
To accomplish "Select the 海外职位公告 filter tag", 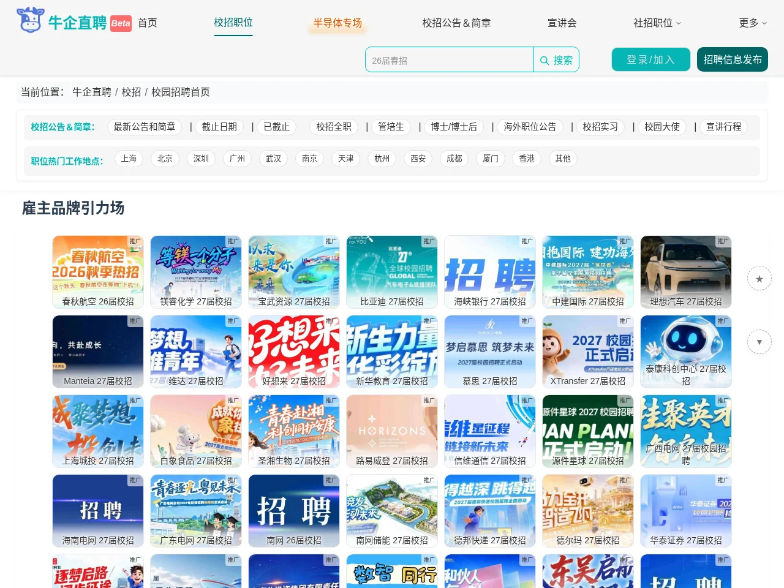I will (x=530, y=127).
